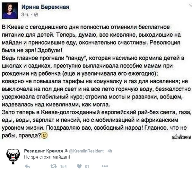Click the Резидент Кремля display name

pos(43,151)
